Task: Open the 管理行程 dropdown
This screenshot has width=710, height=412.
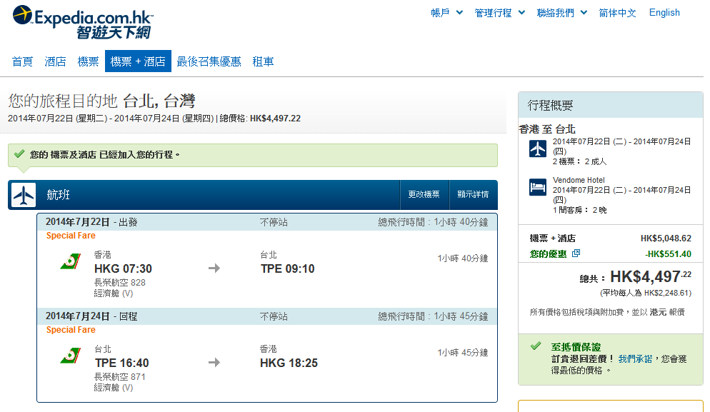Action: coord(499,13)
